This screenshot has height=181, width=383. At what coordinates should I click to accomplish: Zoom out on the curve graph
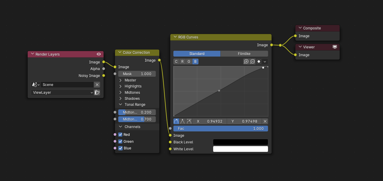[x=252, y=62]
